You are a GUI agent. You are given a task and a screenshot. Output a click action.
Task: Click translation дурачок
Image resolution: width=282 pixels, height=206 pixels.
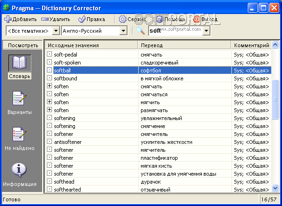[x=150, y=182]
